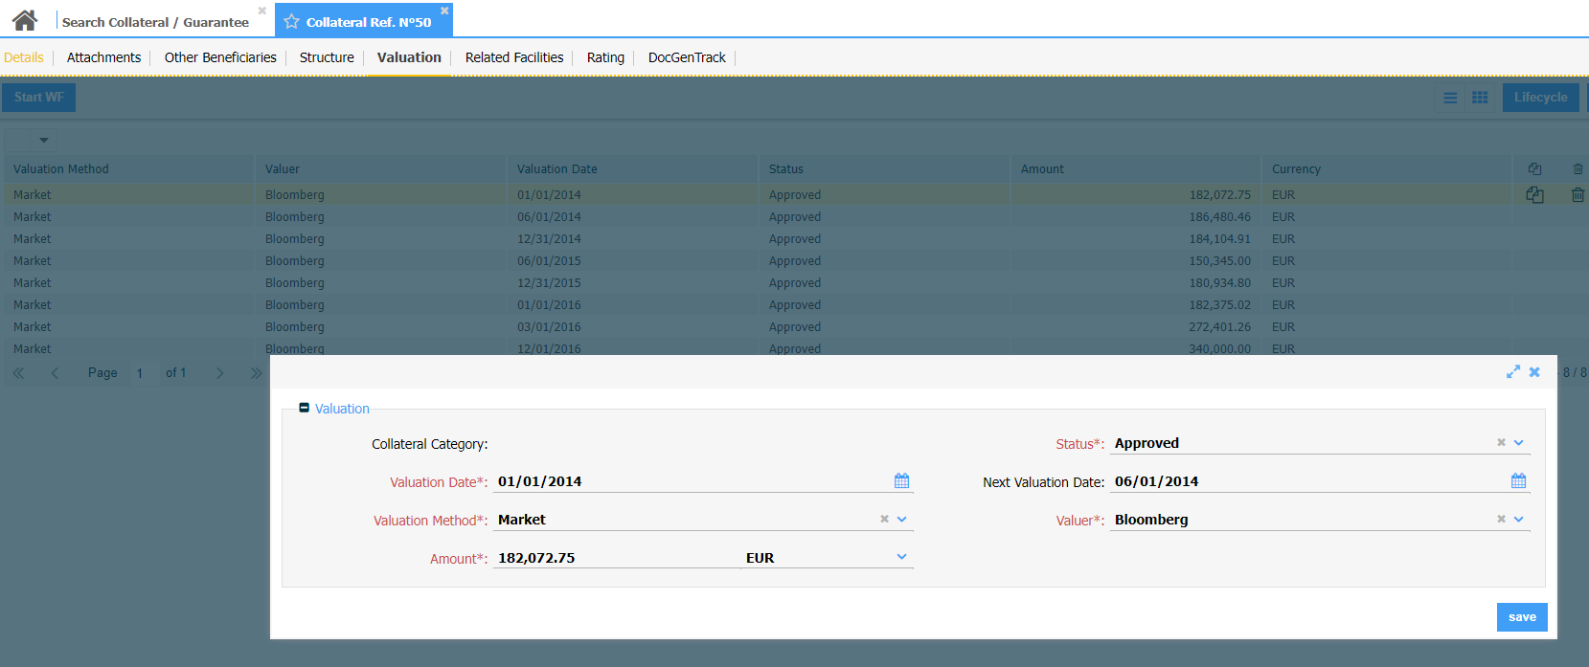
Task: Go to first page icon
Action: point(18,373)
